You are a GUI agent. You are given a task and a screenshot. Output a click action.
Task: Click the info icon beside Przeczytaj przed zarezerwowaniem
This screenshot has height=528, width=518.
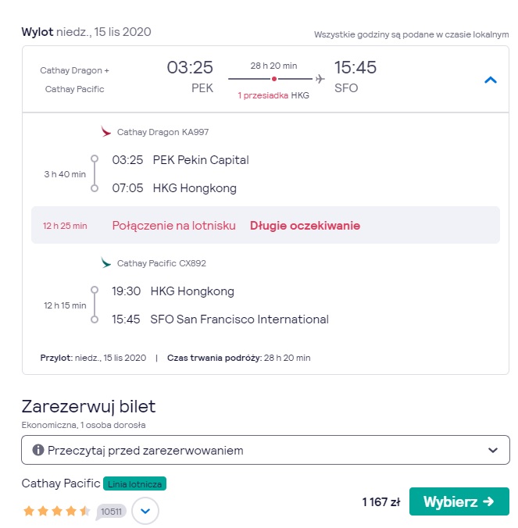point(38,450)
